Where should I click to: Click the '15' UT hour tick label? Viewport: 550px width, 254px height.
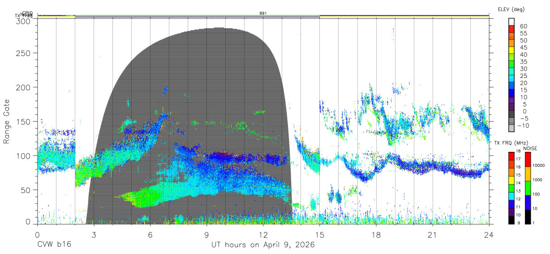(x=319, y=235)
